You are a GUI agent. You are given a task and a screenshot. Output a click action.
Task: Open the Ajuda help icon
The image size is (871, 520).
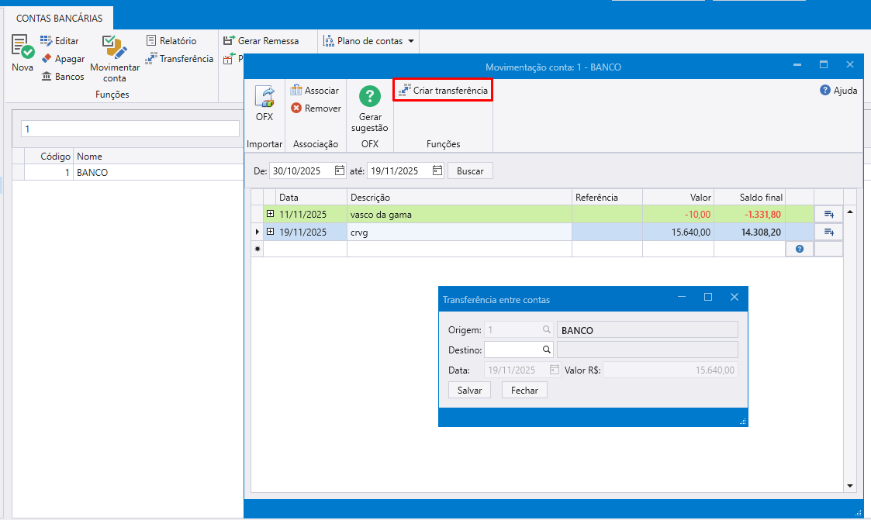(825, 91)
